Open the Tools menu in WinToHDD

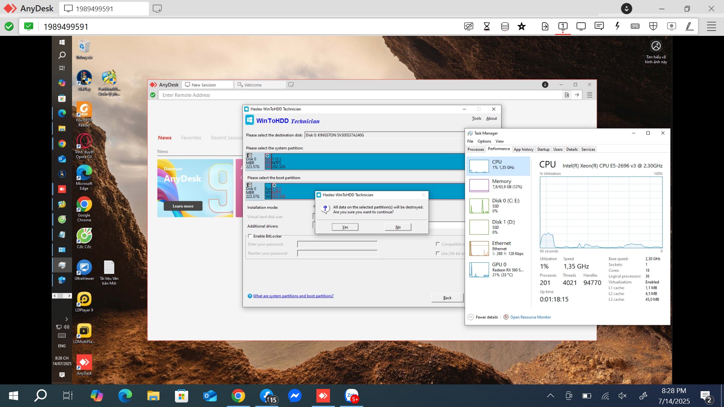[476, 118]
